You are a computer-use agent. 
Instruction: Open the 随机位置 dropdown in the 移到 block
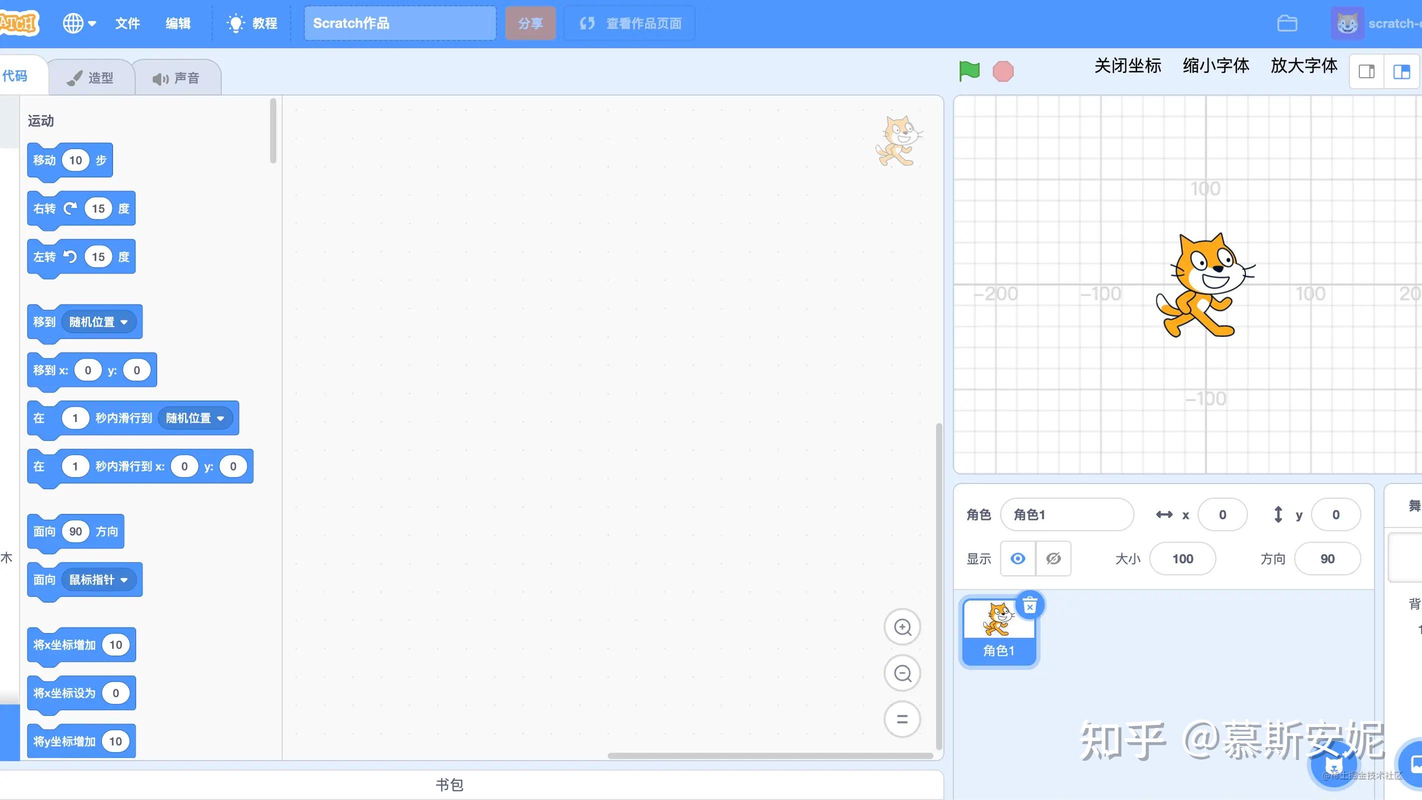(x=100, y=321)
